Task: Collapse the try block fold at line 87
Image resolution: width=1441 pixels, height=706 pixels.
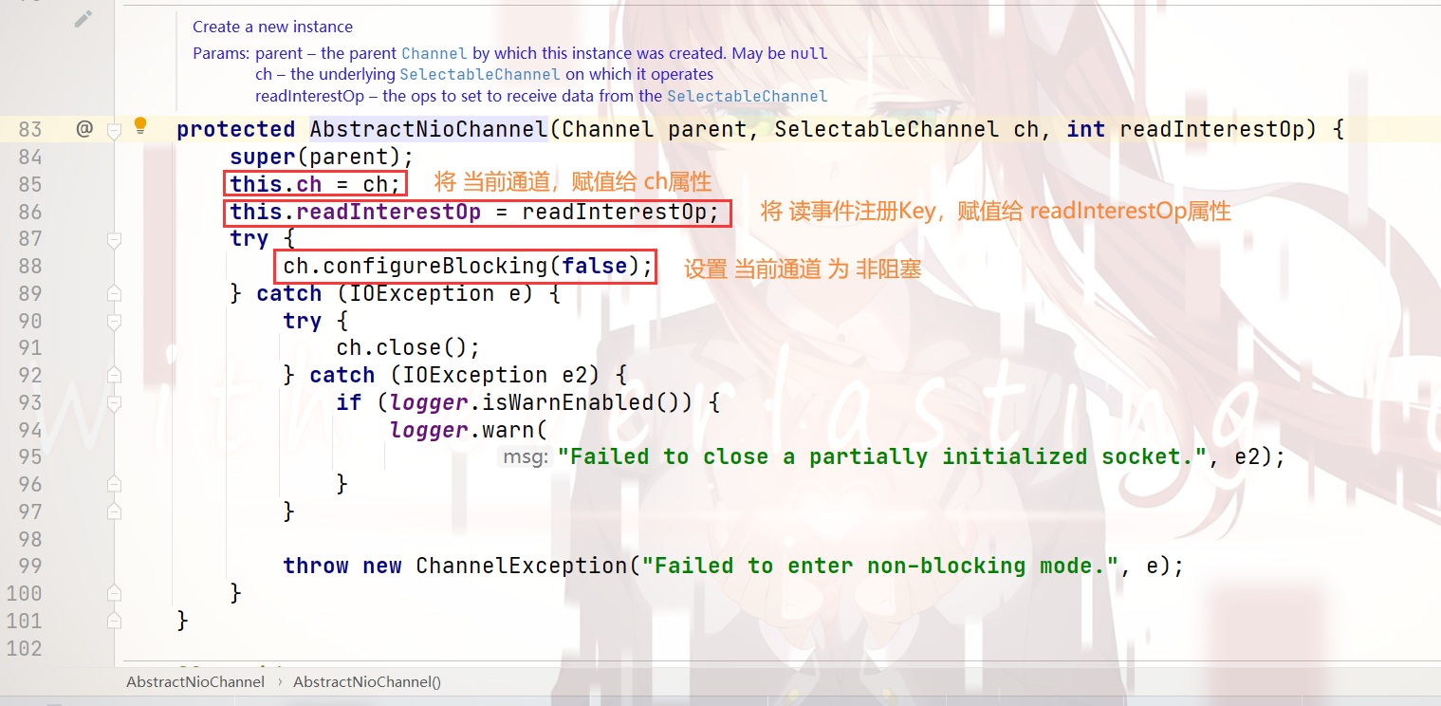Action: pos(115,240)
